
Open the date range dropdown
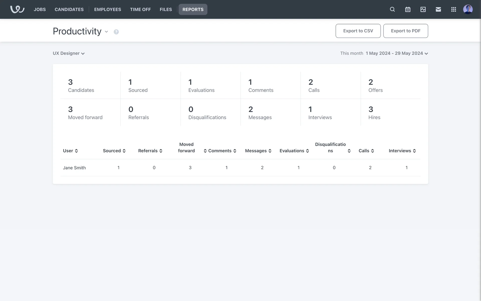tap(397, 53)
